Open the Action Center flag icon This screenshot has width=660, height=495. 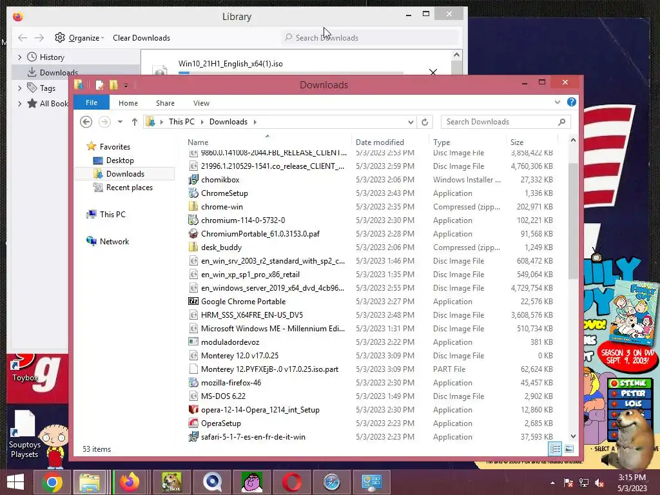tap(568, 483)
